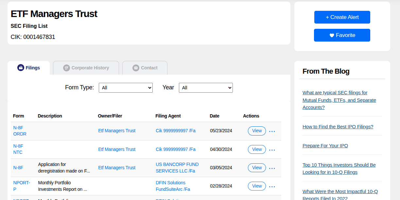Expand the Year dropdown
Image resolution: width=400 pixels, height=200 pixels.
pos(206,88)
